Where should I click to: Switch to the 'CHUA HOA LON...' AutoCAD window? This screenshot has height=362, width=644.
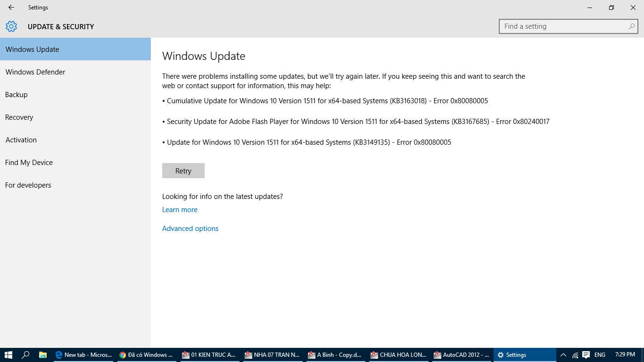pyautogui.click(x=399, y=355)
